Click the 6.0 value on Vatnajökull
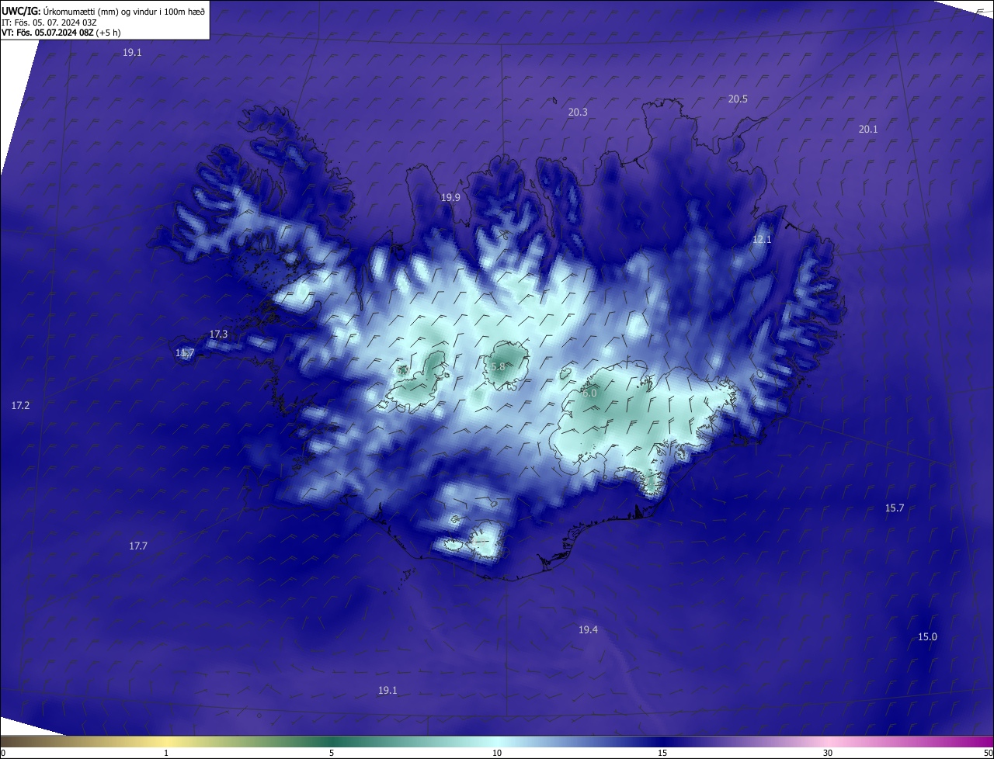The image size is (994, 759). click(x=589, y=393)
